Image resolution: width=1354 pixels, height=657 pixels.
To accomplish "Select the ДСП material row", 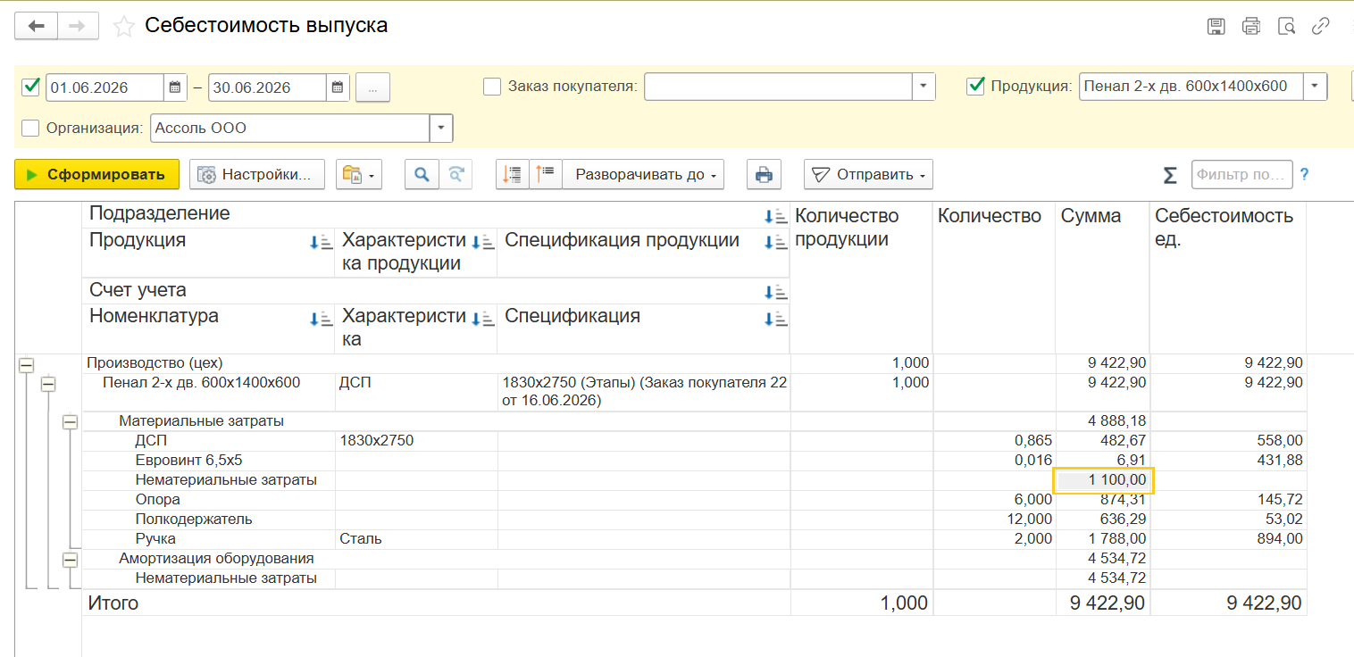I will (694, 441).
